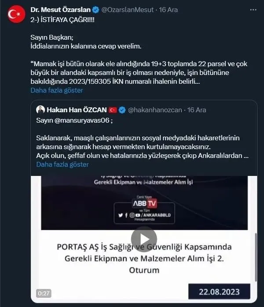This screenshot has height=307, width=264.
Task: Expand the main tweet with Daha fazla göster
Action: coord(56,90)
